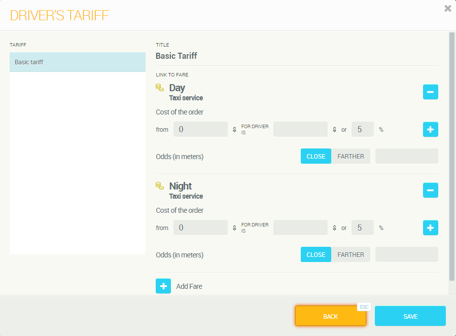Click Day fare 'from' cost field
456x336 pixels.
[200, 130]
